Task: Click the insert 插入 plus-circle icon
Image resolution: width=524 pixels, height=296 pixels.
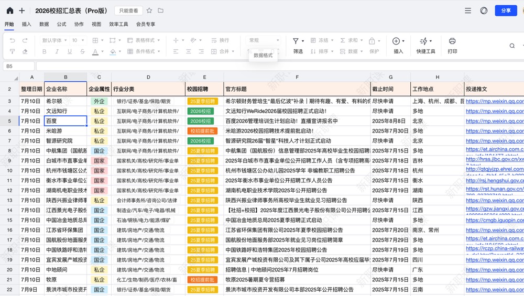Action: tap(396, 41)
